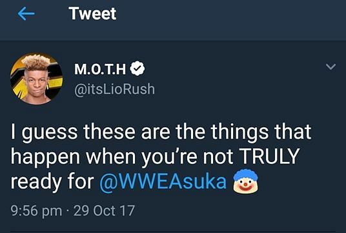346x233 pixels.
Task: Tap the word "guess" in the tweet body
Action: click(x=50, y=134)
